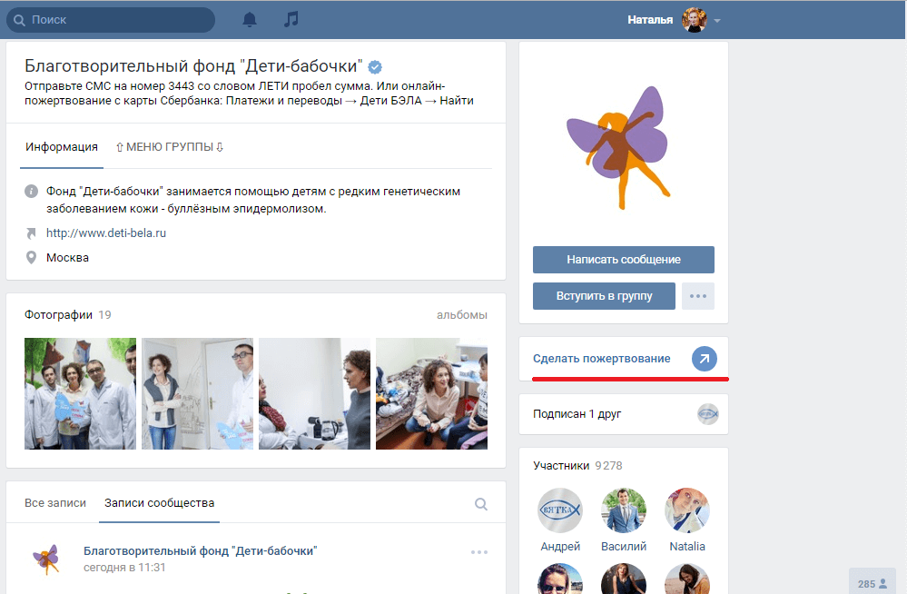Click the search magnifier on the wall
Viewport: 907px width, 594px height.
(481, 504)
